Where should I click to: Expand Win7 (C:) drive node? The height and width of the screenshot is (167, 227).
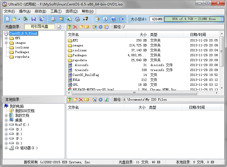pos(6,125)
